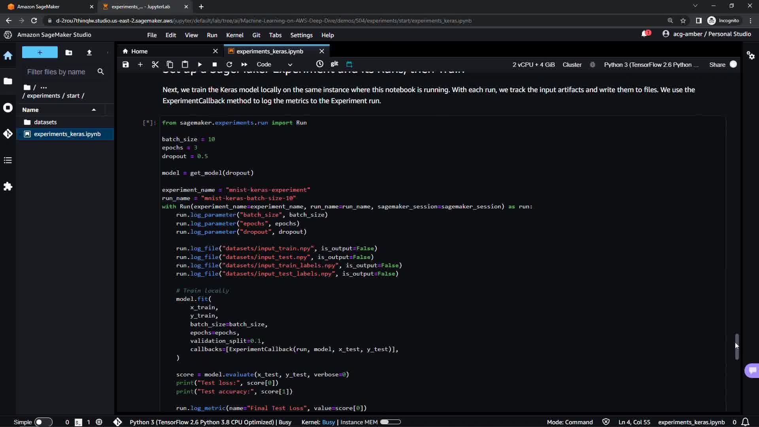Open the Git sidebar panel

click(x=8, y=134)
